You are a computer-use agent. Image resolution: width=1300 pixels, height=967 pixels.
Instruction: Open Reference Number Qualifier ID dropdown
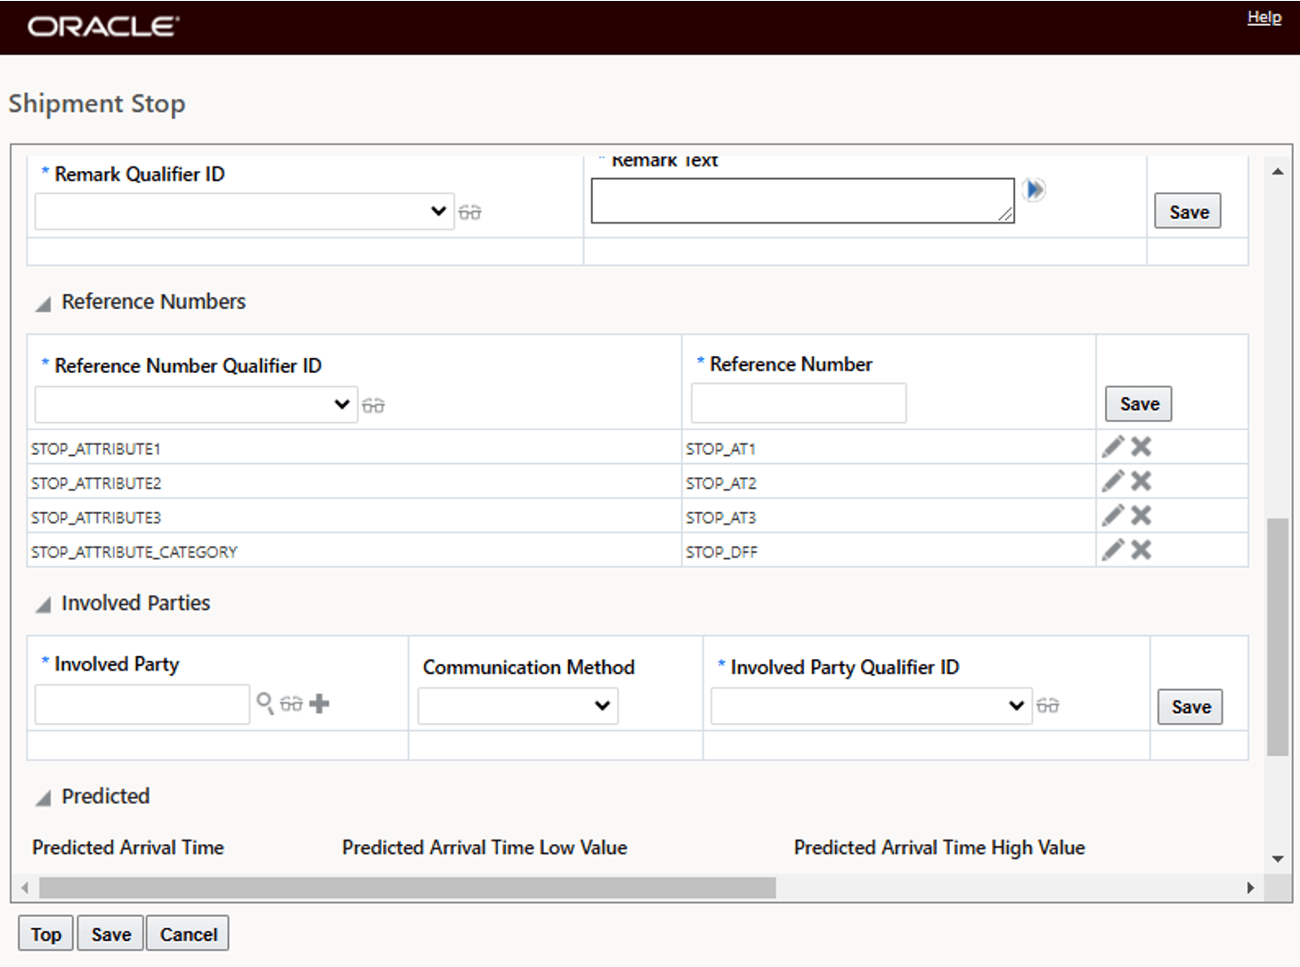pos(196,404)
